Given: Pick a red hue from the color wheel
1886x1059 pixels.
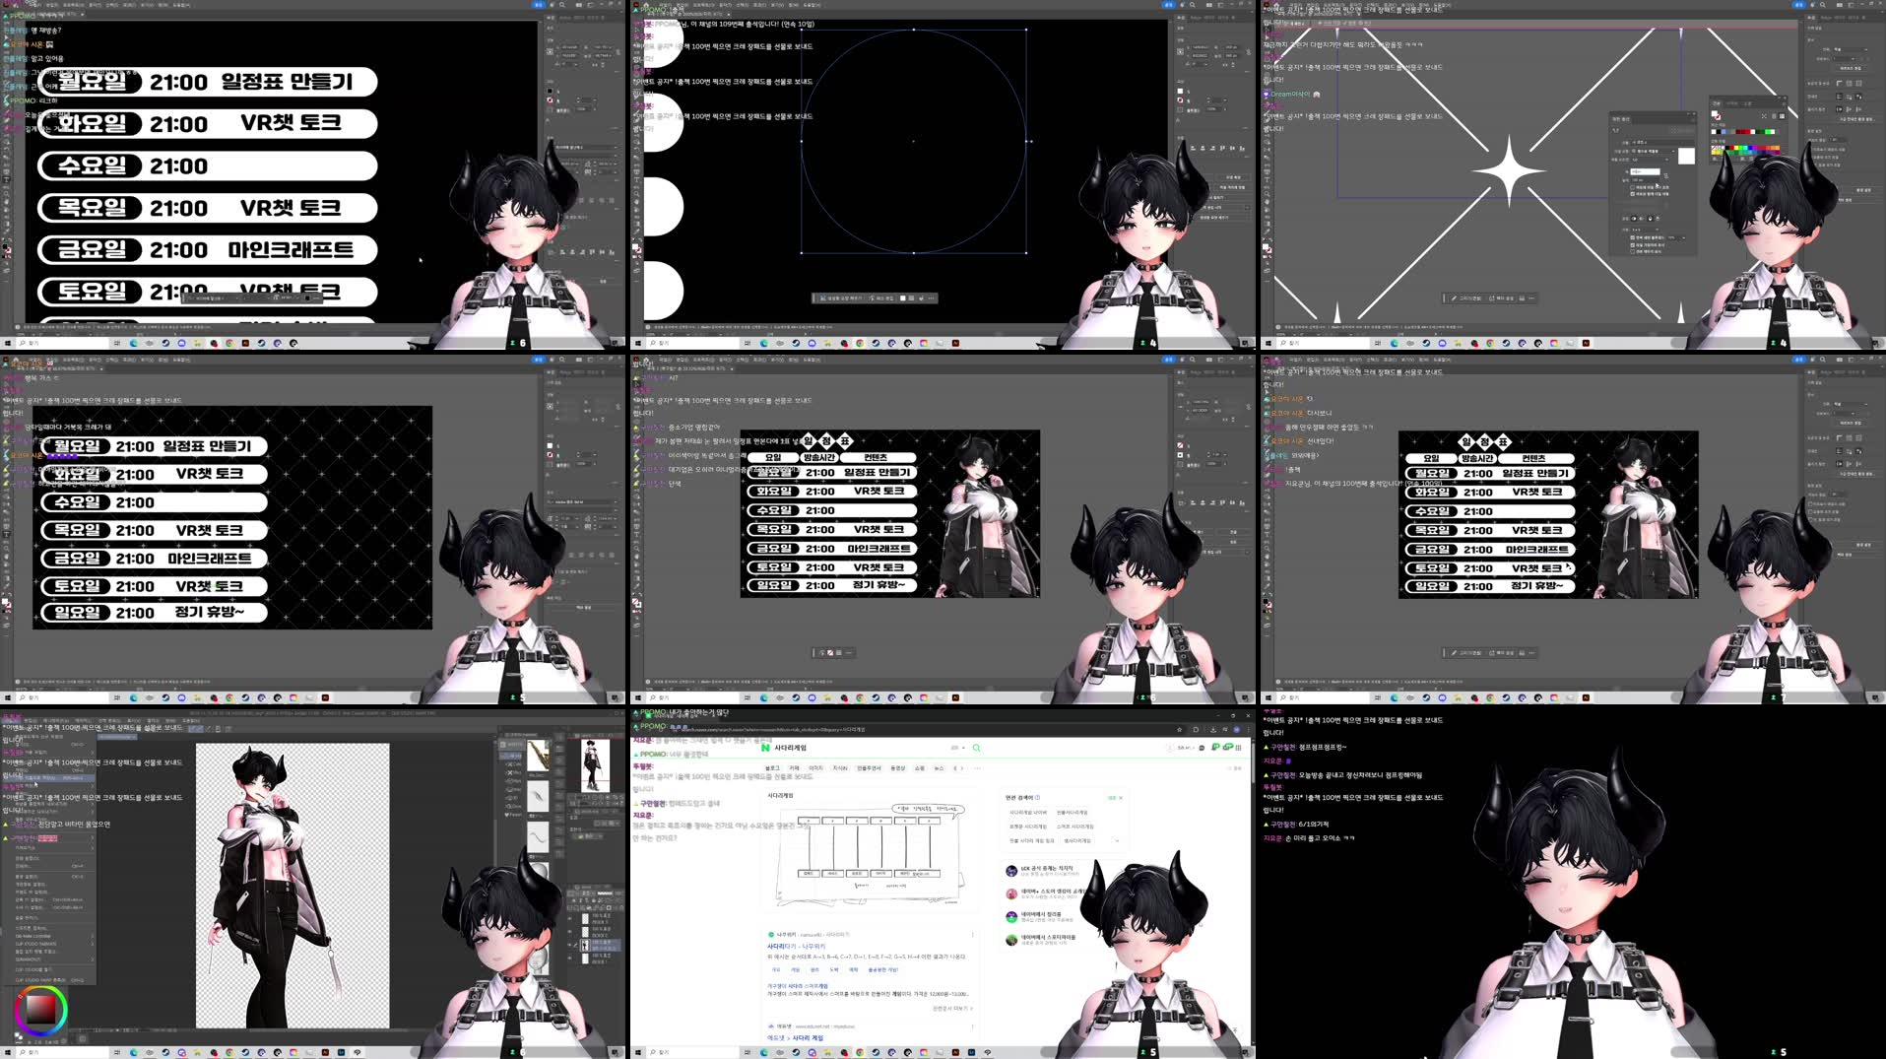Looking at the screenshot, I should pyautogui.click(x=21, y=997).
